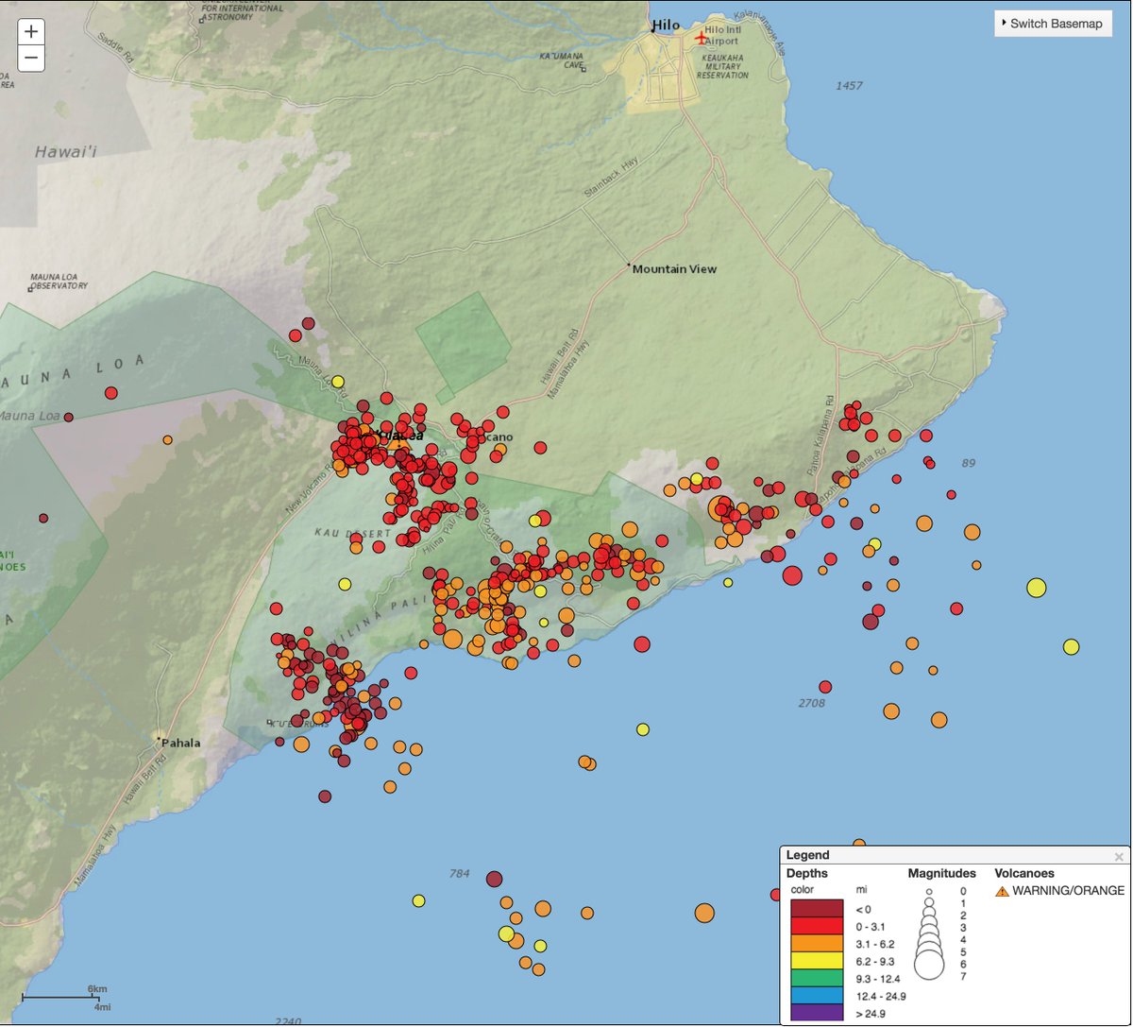Click the large orange quake marker right of depth 784
The image size is (1133, 1027).
tap(704, 913)
